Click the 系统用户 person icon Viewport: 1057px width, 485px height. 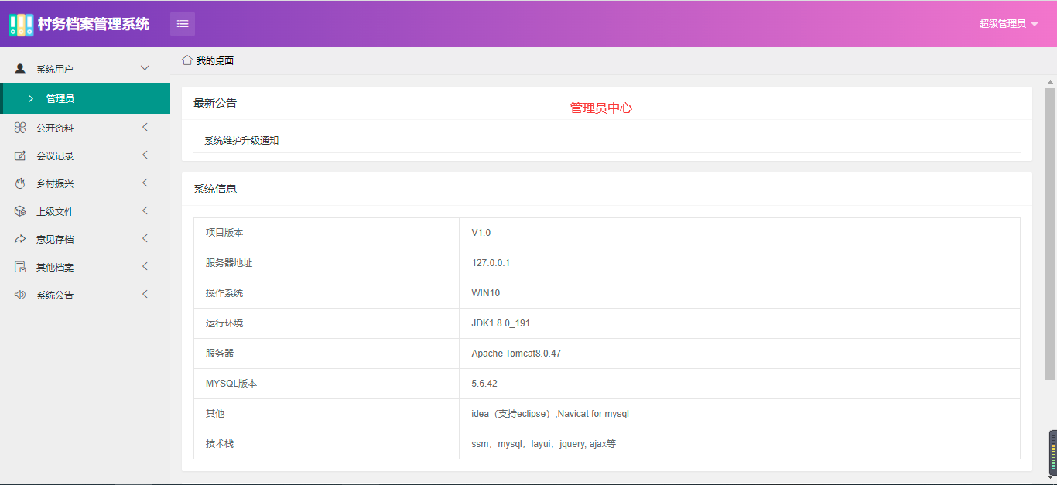20,69
